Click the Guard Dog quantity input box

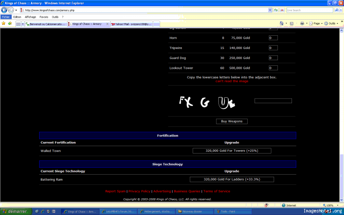coord(273,58)
